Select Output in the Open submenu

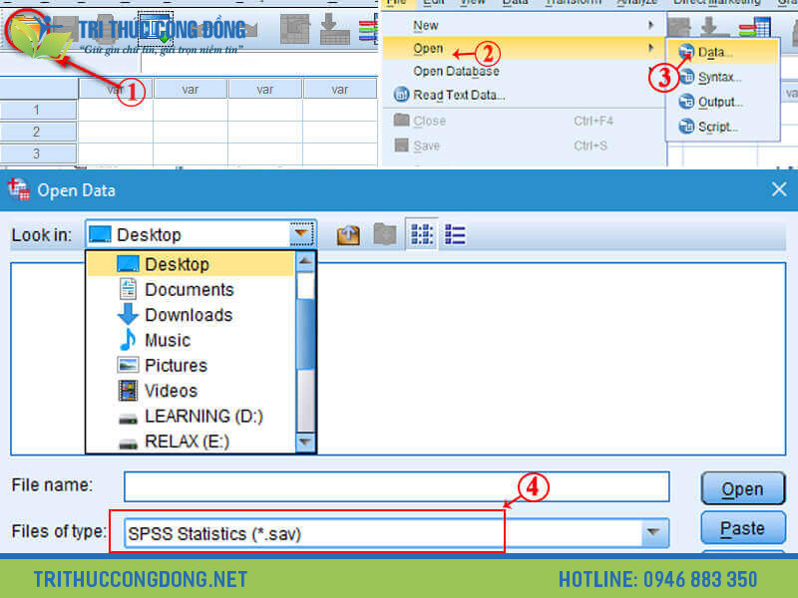point(722,103)
